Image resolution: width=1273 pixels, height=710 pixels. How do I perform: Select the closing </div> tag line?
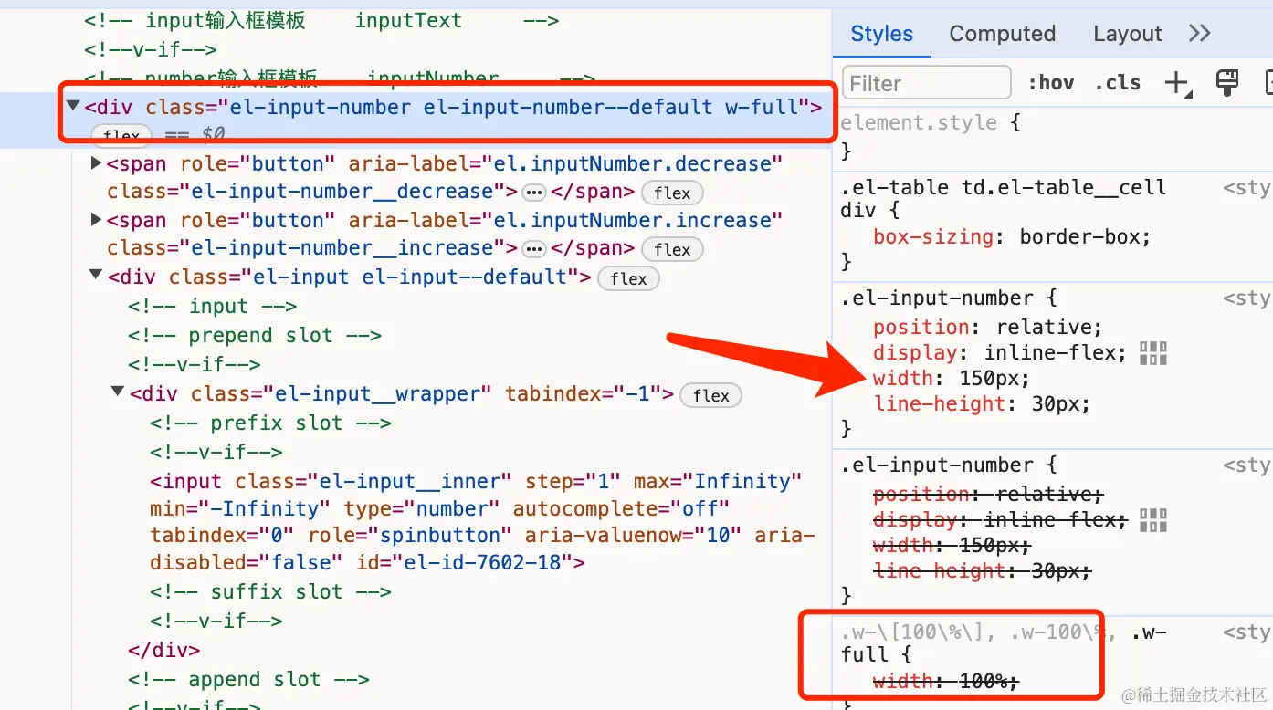point(163,650)
